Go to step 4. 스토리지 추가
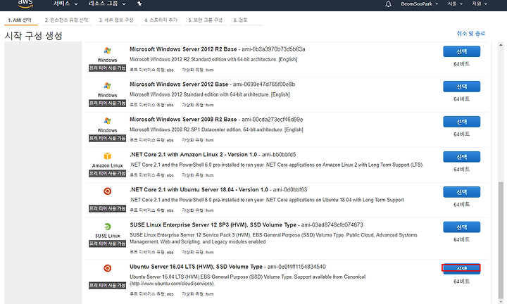This screenshot has width=507, height=304. tap(161, 20)
